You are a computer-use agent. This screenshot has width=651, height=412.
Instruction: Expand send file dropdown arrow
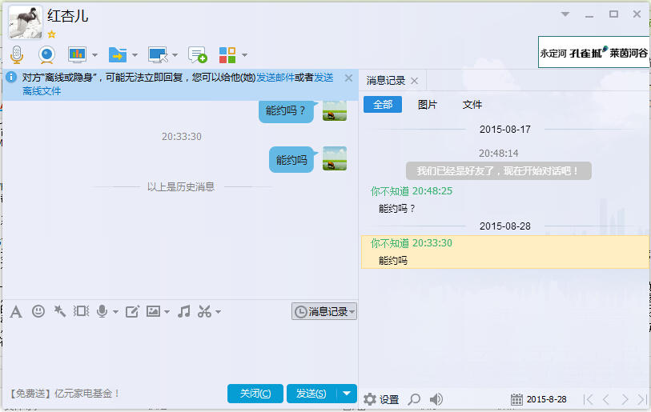(x=135, y=54)
